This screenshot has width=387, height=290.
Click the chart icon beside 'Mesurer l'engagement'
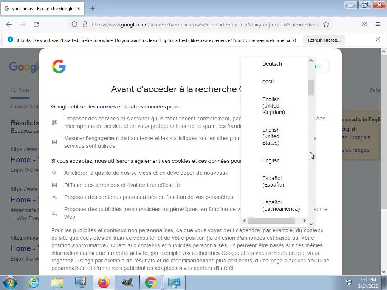point(54,142)
